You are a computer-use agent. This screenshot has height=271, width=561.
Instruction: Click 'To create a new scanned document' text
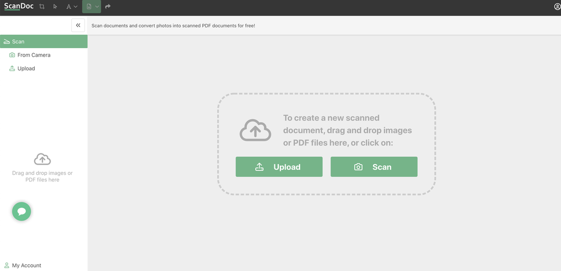point(332,124)
